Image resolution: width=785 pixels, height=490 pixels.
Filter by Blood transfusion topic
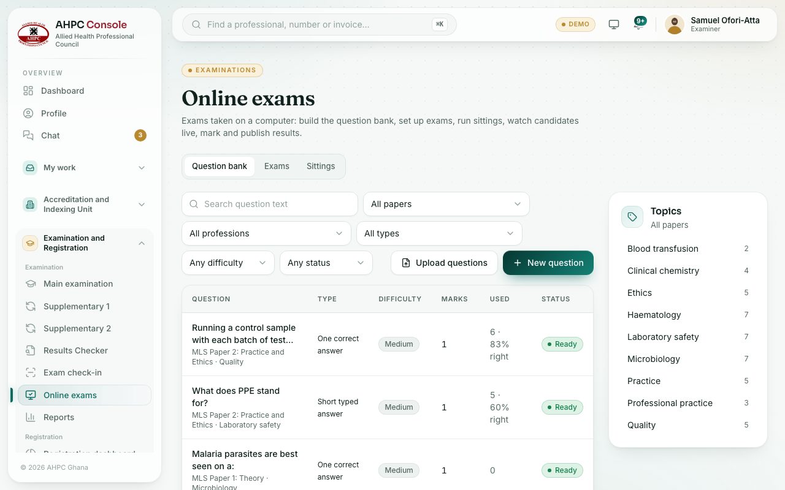tap(688, 249)
